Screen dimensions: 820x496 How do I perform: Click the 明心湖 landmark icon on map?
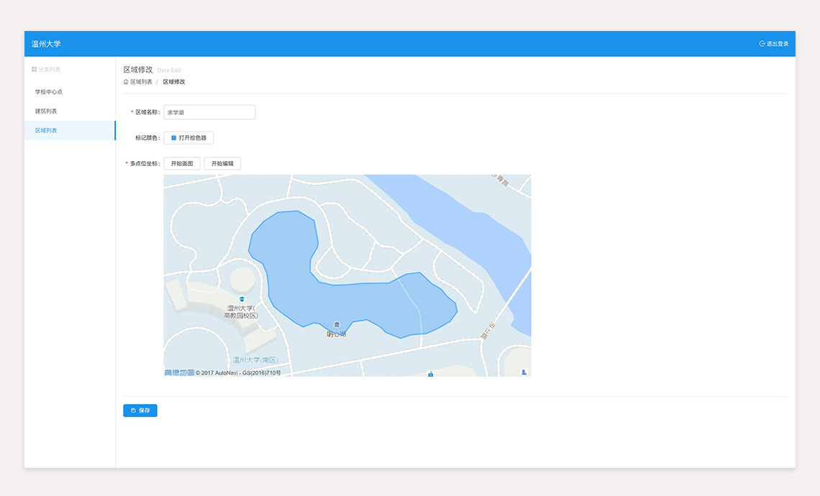[x=336, y=326]
